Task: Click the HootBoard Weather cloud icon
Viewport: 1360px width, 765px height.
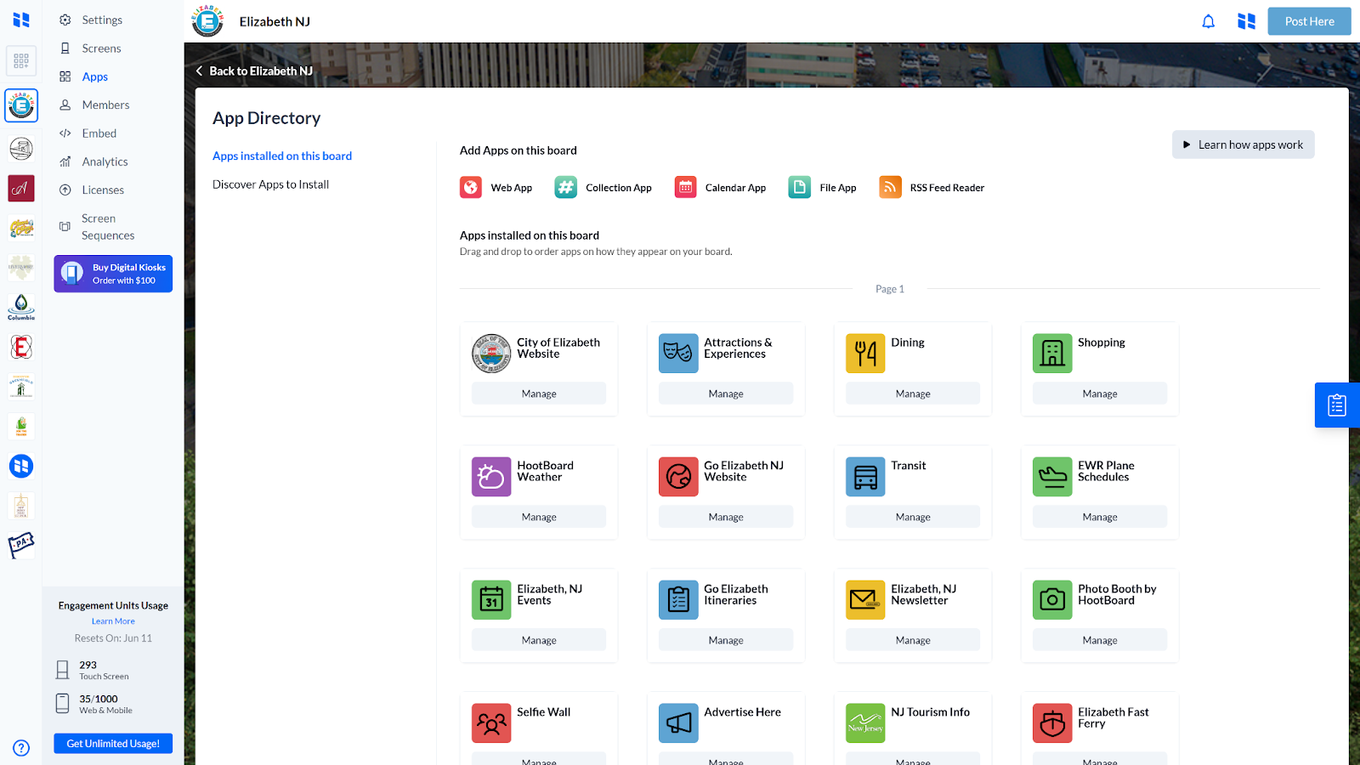Action: (x=491, y=477)
